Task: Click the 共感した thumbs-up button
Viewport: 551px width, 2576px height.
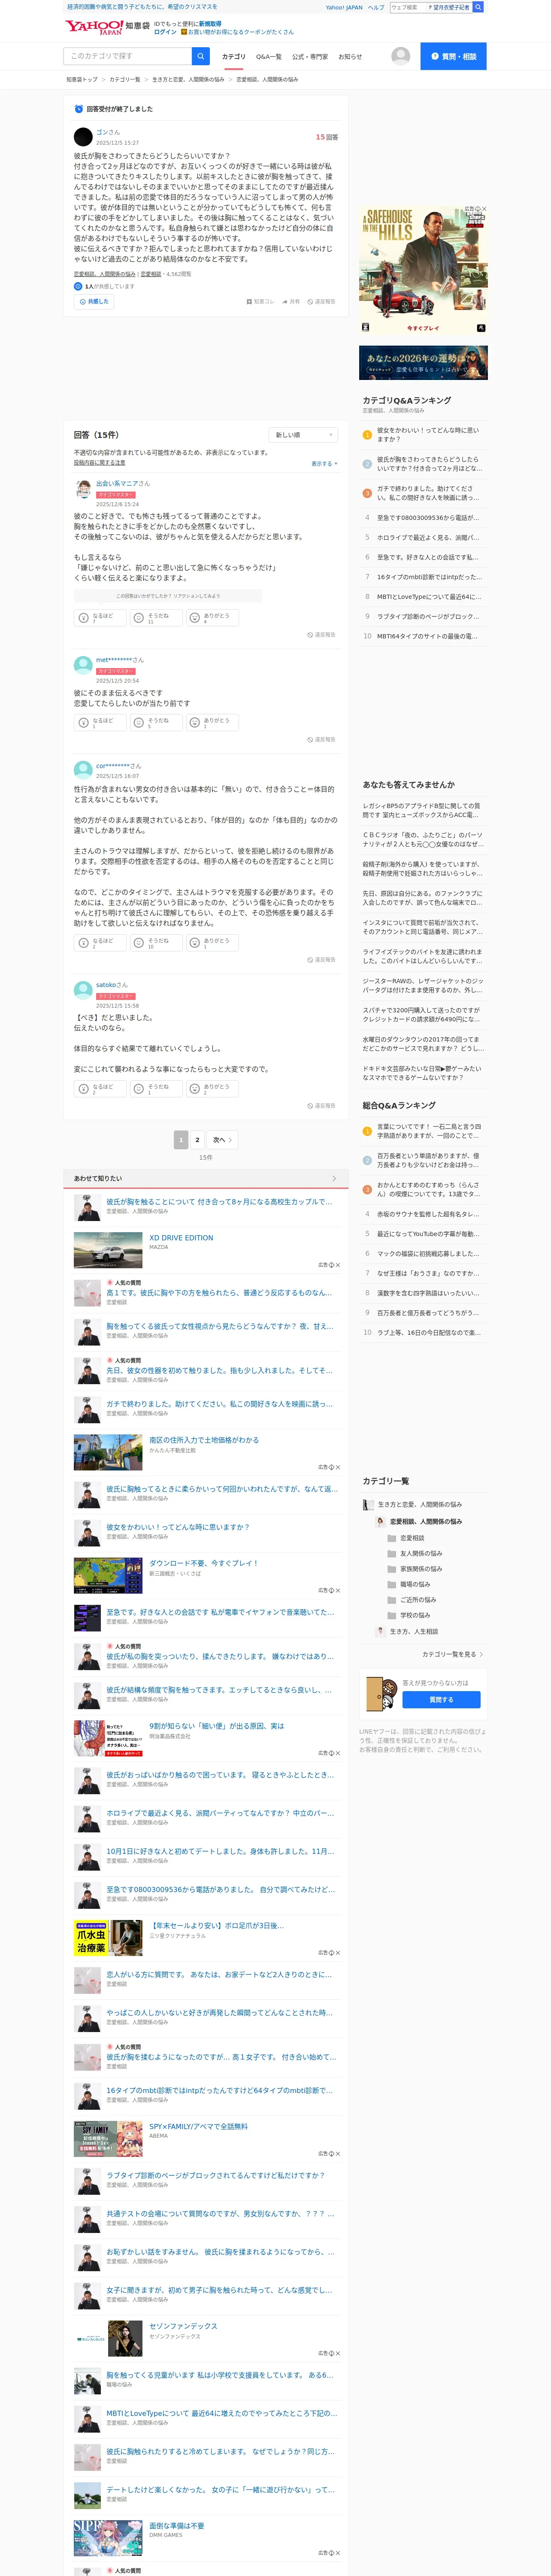Action: [94, 301]
